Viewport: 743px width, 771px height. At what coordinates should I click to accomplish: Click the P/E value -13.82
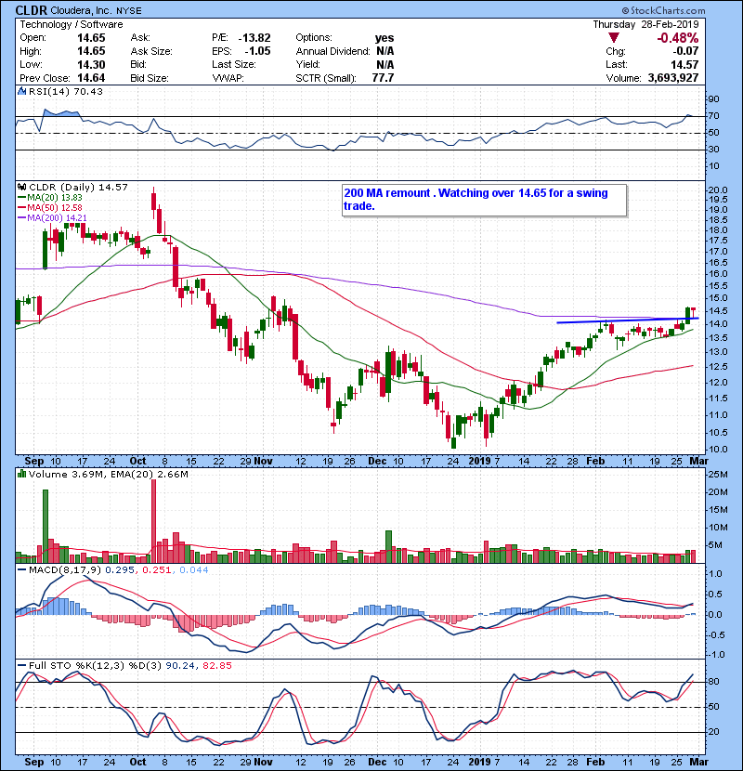tap(254, 38)
